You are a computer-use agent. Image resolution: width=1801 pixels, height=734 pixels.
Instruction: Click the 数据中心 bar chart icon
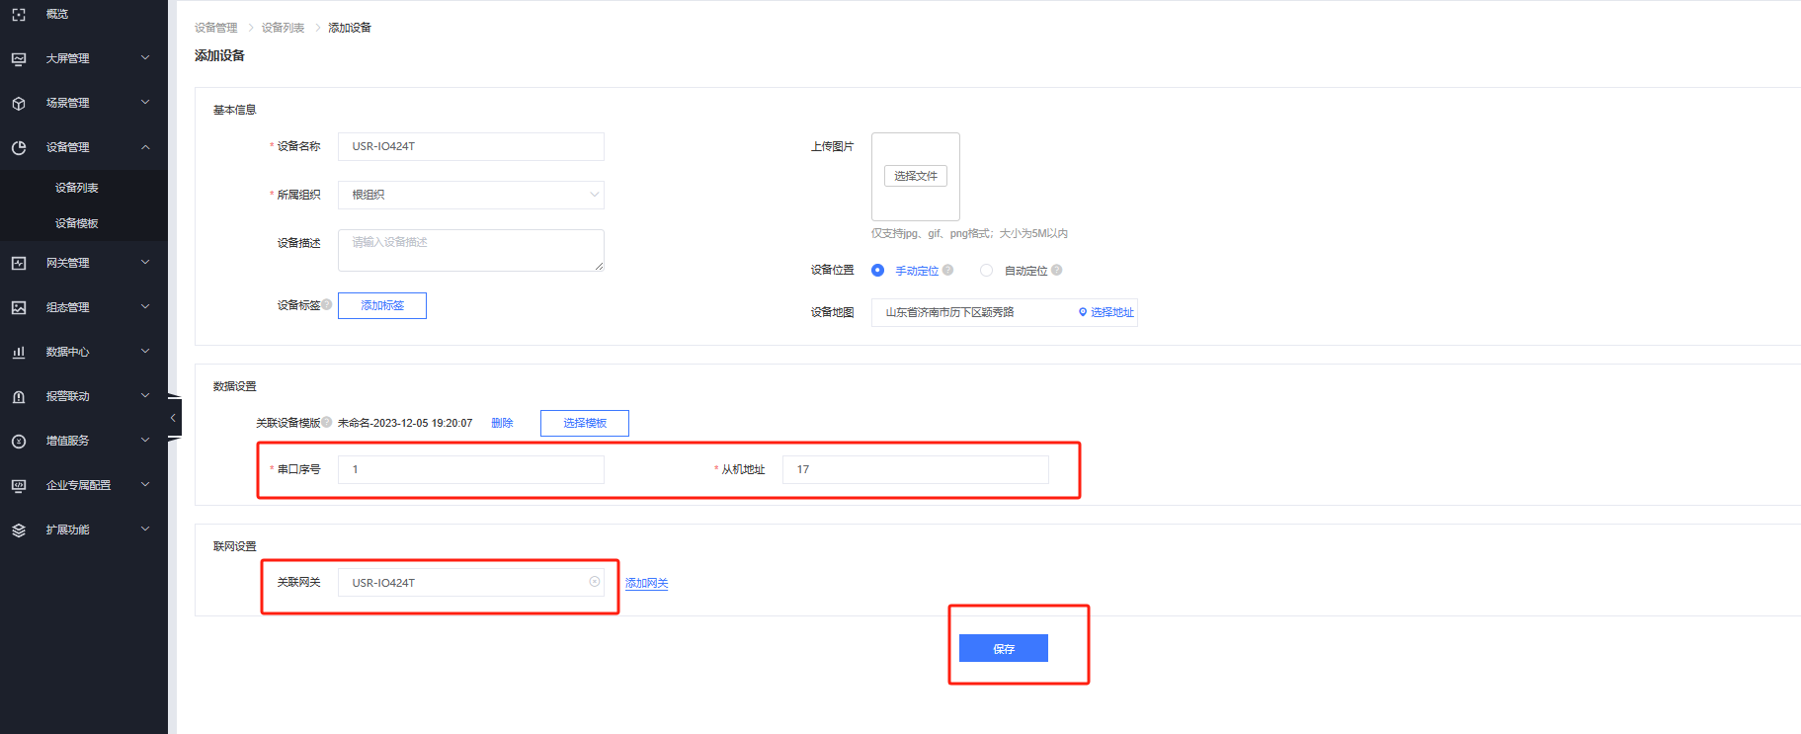tap(19, 353)
